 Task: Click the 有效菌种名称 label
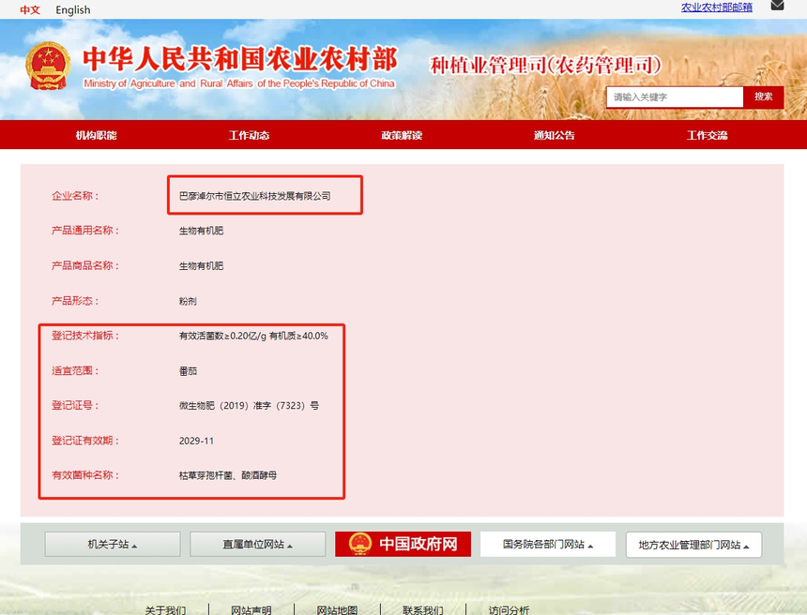tap(85, 475)
